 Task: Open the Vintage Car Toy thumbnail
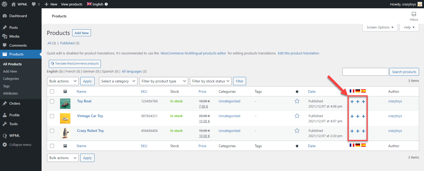65,118
